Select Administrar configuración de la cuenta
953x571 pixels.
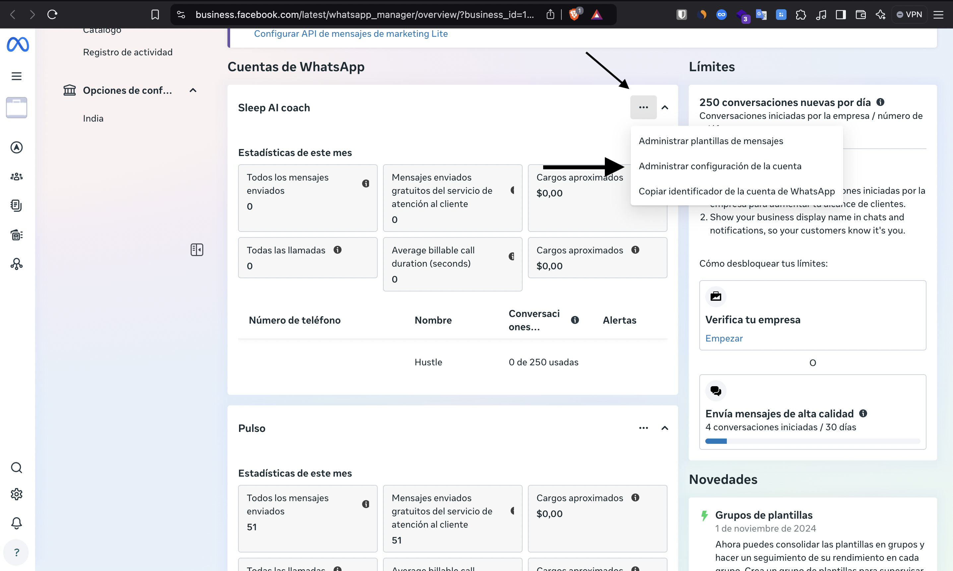(720, 166)
